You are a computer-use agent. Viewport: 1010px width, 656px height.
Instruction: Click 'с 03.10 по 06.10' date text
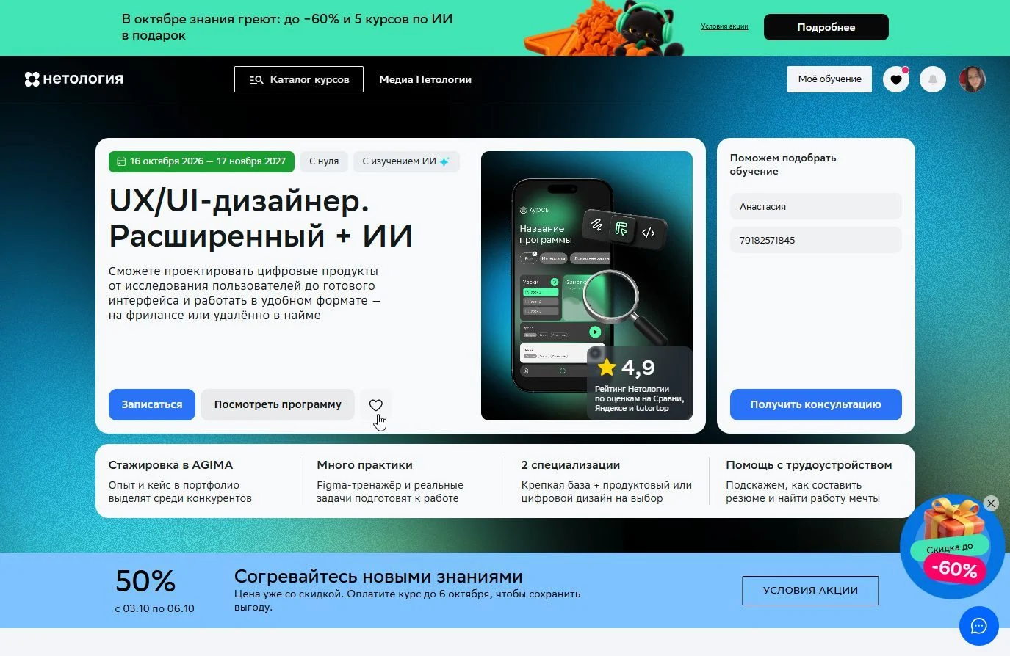pyautogui.click(x=155, y=608)
